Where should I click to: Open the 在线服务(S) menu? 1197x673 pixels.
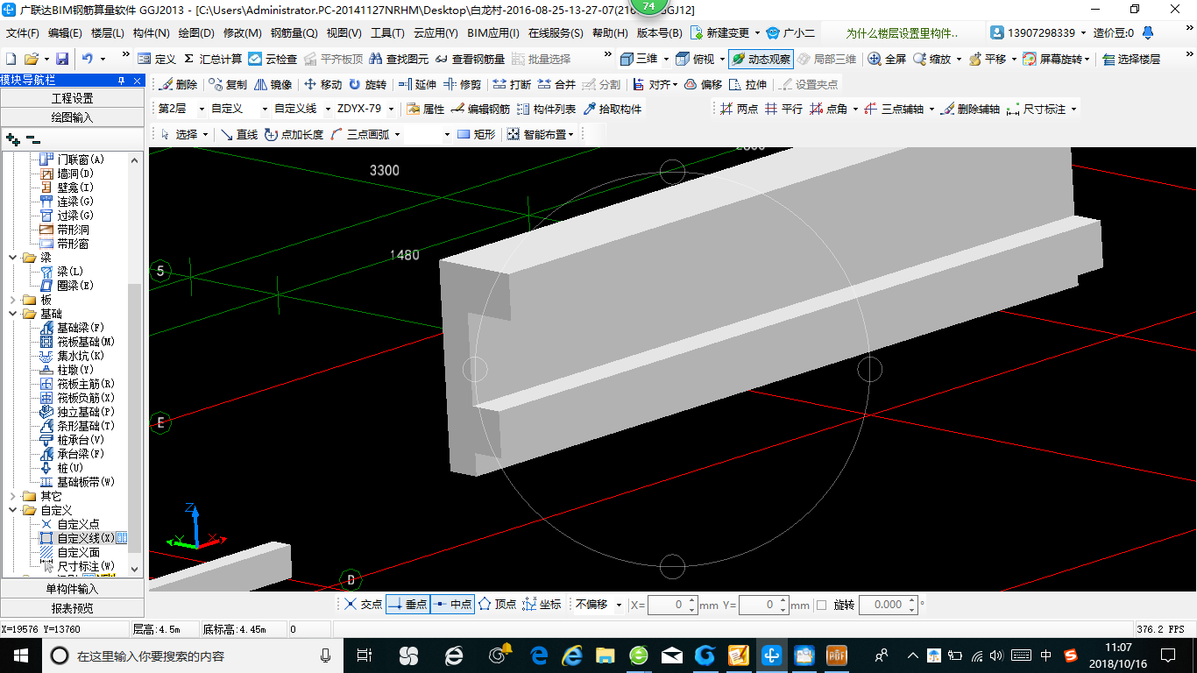[x=556, y=33]
